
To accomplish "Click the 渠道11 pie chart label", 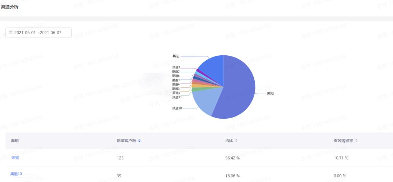I will (177, 97).
